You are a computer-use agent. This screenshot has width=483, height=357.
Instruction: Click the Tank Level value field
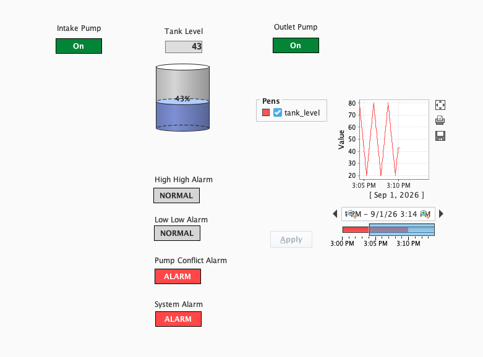[x=184, y=47]
